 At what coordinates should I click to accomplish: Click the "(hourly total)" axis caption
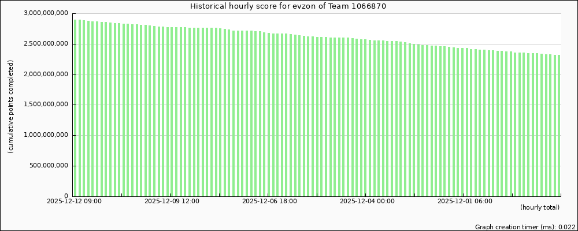(x=540, y=207)
